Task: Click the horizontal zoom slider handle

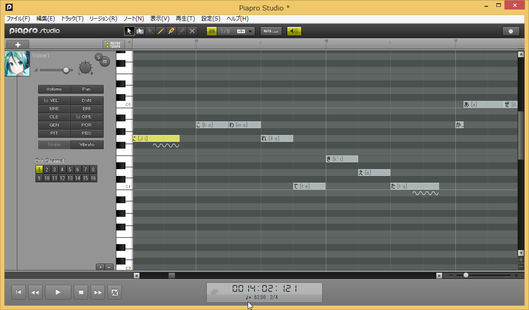Action: [466, 275]
